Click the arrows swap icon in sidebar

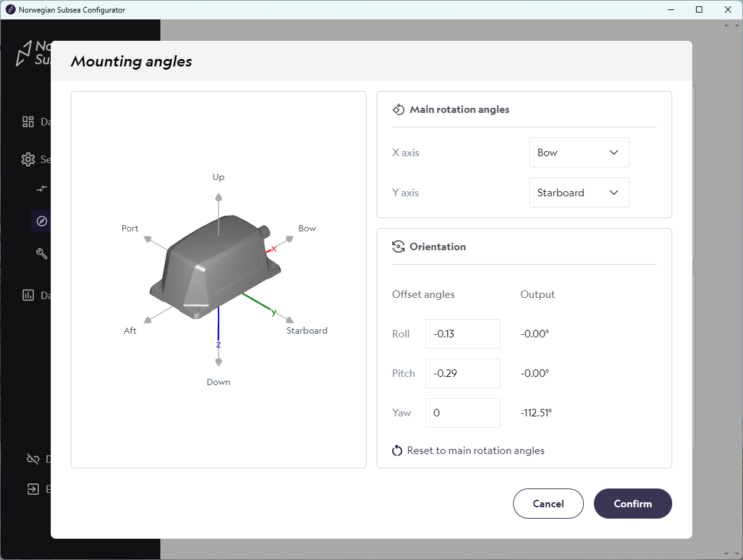coord(42,189)
